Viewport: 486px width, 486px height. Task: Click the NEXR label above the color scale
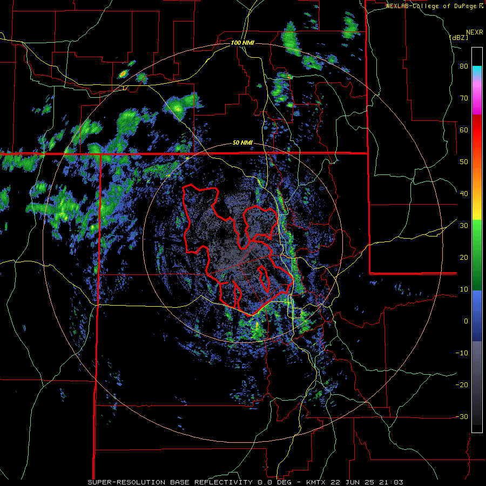(475, 32)
